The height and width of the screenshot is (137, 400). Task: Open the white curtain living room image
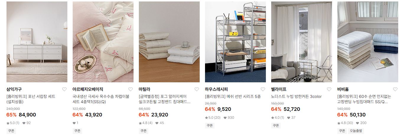[x=302, y=42]
